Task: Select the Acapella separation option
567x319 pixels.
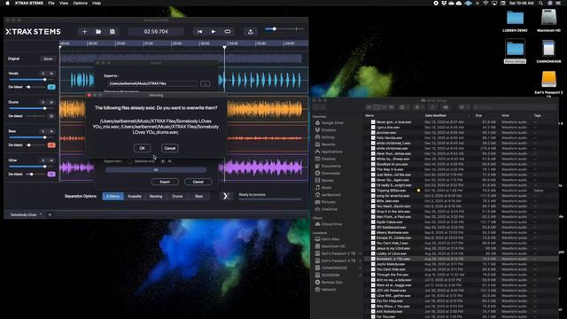Action: pyautogui.click(x=135, y=196)
